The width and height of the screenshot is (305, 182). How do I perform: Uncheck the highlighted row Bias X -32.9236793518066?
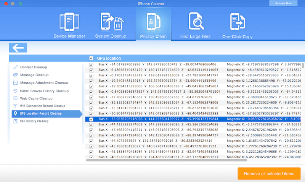[x=91, y=119]
